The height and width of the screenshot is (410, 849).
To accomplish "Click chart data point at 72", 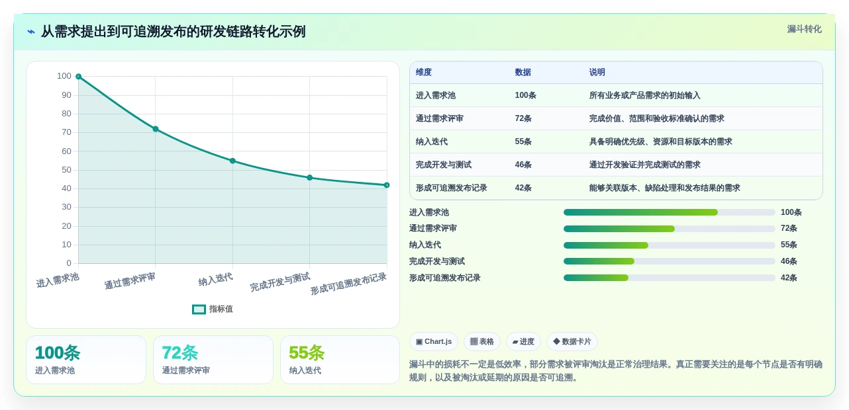I will [156, 129].
